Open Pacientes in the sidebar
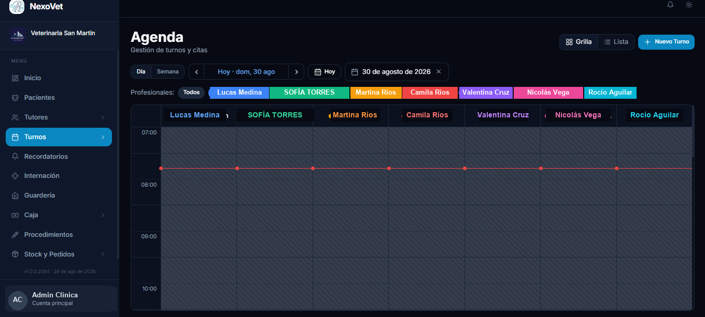The image size is (705, 317). coord(59,98)
